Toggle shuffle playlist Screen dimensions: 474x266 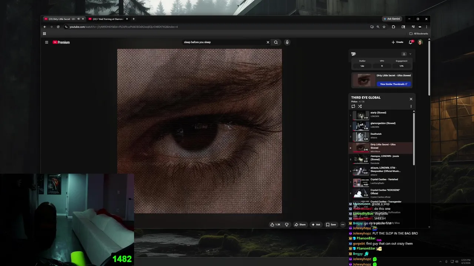coord(360,106)
